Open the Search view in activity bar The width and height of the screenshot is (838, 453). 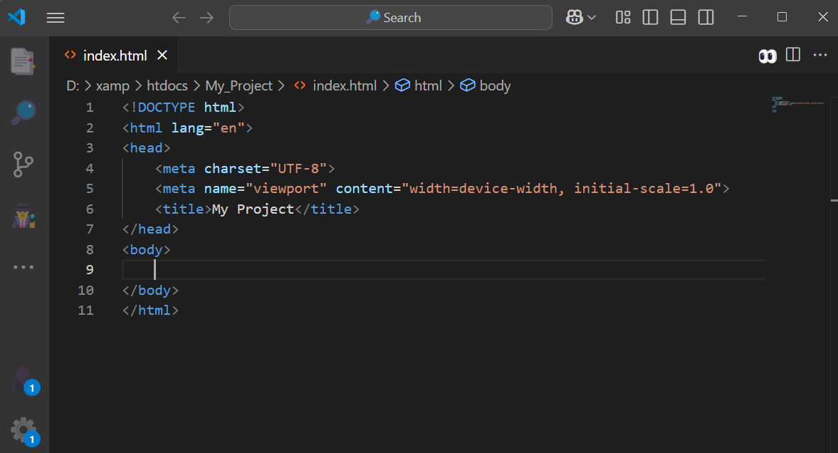(23, 113)
